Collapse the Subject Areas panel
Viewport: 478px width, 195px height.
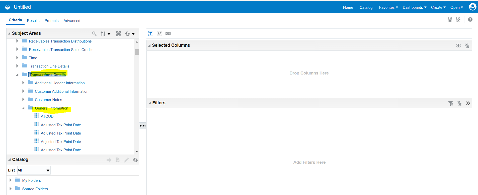click(x=9, y=33)
